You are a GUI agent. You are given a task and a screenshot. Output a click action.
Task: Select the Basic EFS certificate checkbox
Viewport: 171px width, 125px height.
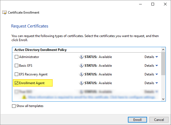16,66
